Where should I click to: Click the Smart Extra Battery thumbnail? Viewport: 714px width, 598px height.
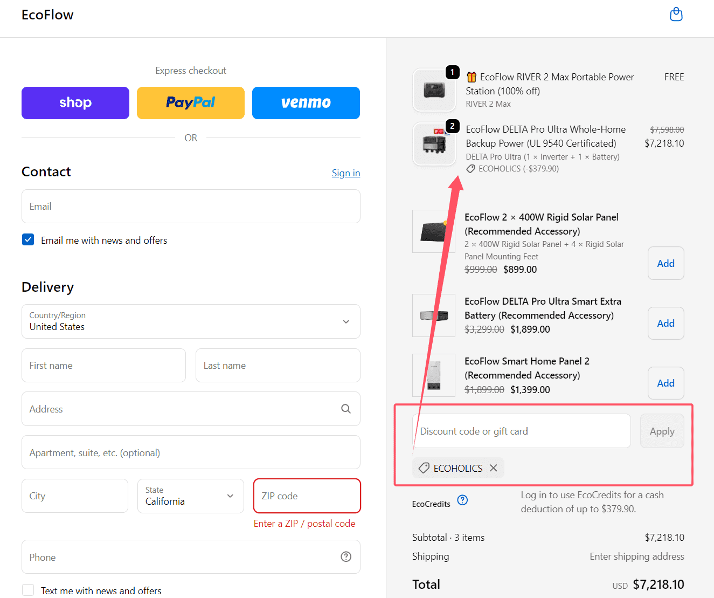(x=434, y=315)
